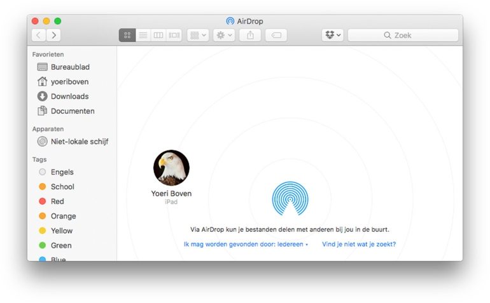Go forward with the right arrow button

(x=54, y=36)
